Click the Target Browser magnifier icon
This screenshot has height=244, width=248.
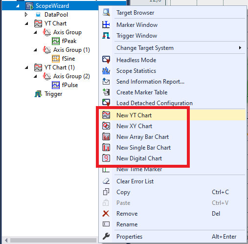[x=106, y=13]
